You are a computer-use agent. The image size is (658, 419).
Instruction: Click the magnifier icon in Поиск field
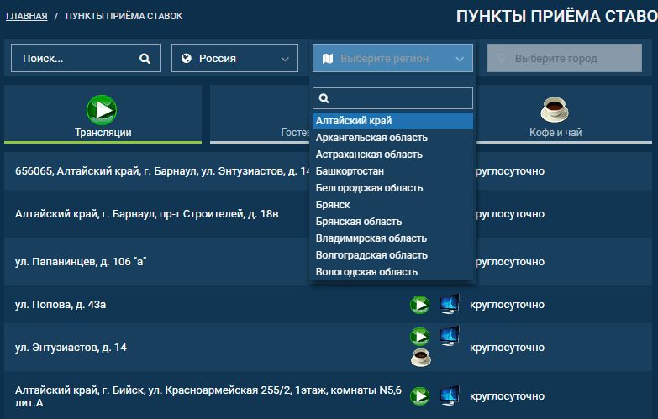pos(145,58)
